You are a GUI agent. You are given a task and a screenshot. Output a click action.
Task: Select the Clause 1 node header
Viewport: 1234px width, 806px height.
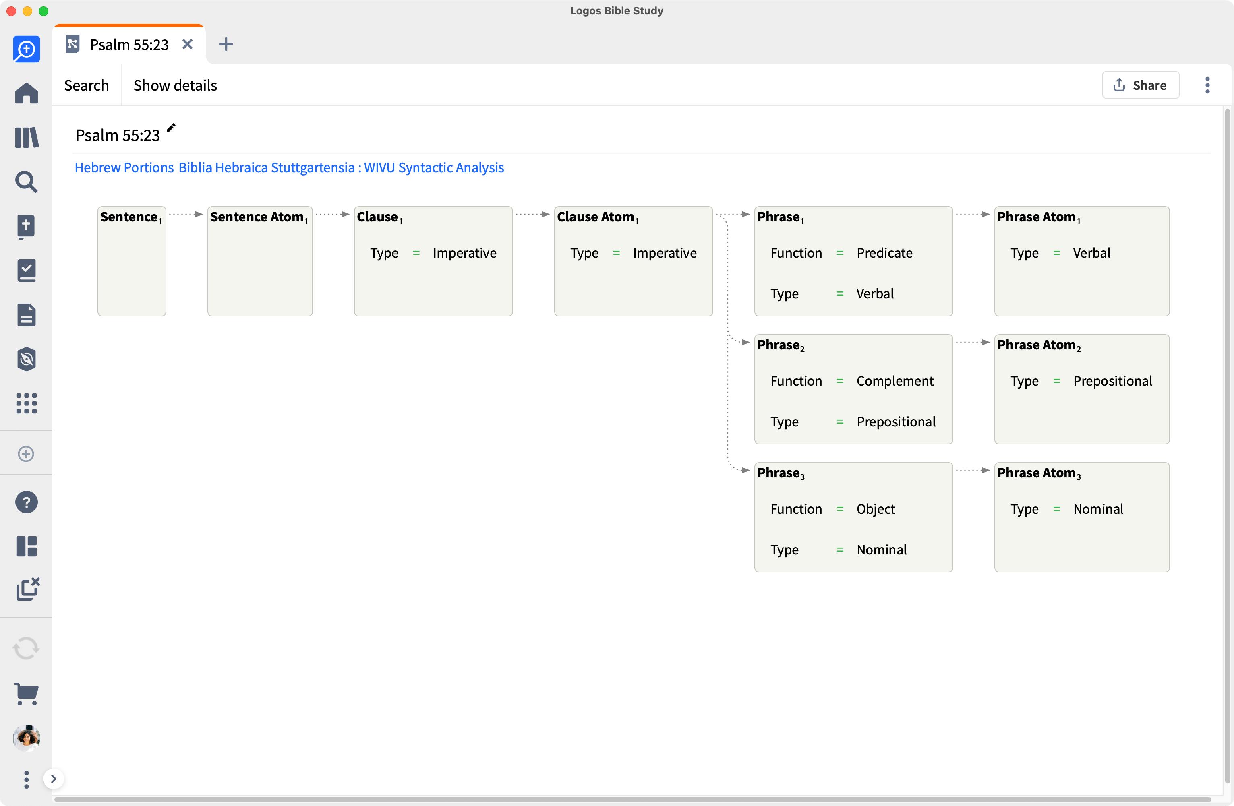point(379,217)
